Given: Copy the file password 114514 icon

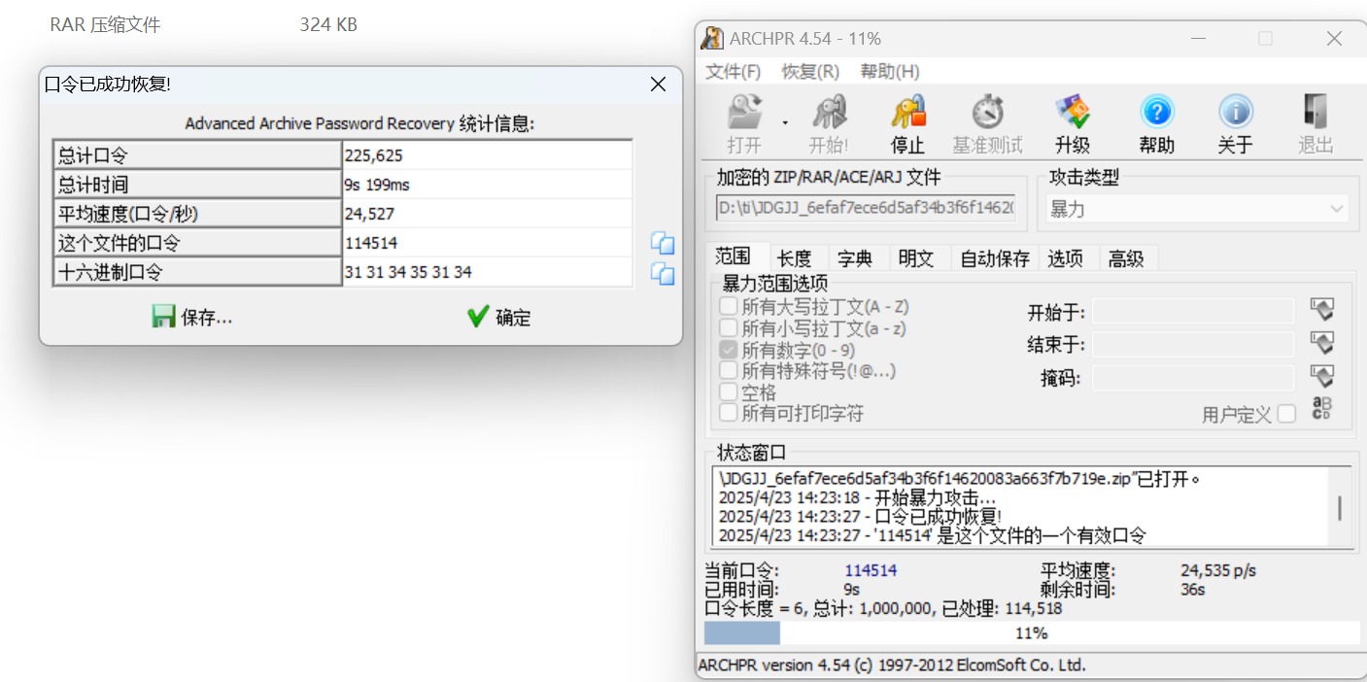Looking at the screenshot, I should point(663,244).
